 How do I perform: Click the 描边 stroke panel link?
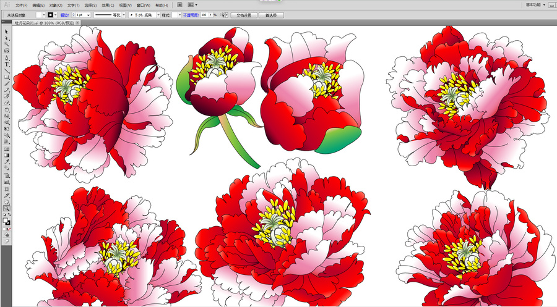tap(64, 15)
